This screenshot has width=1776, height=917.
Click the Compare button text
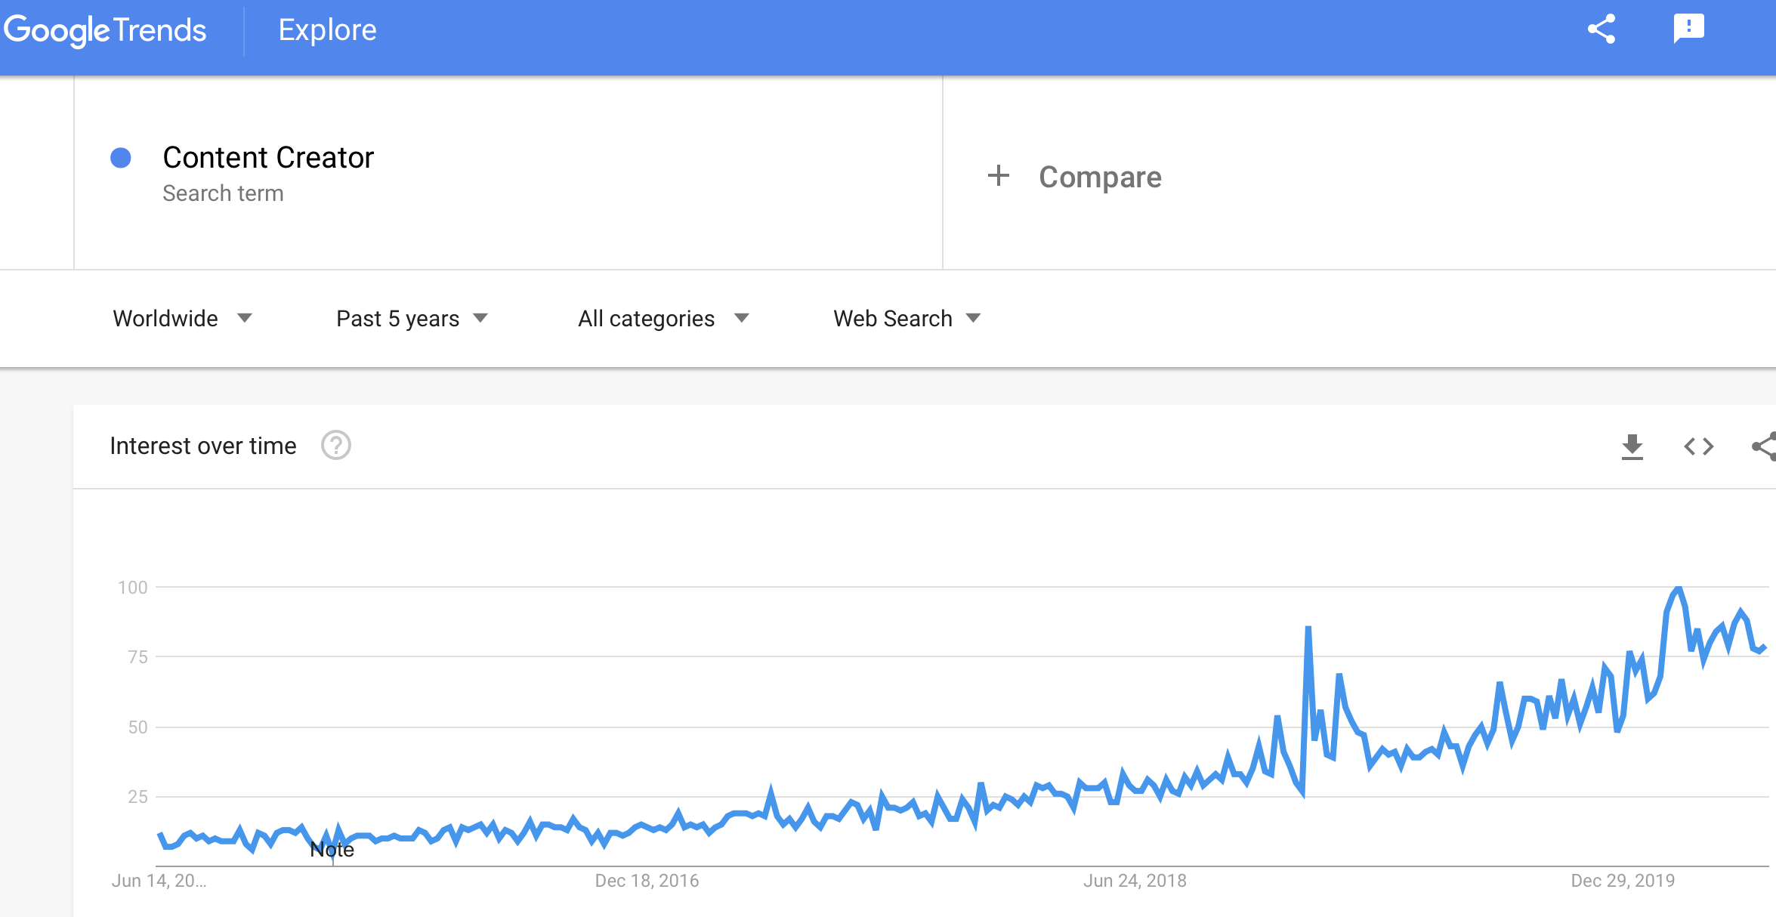(1100, 177)
